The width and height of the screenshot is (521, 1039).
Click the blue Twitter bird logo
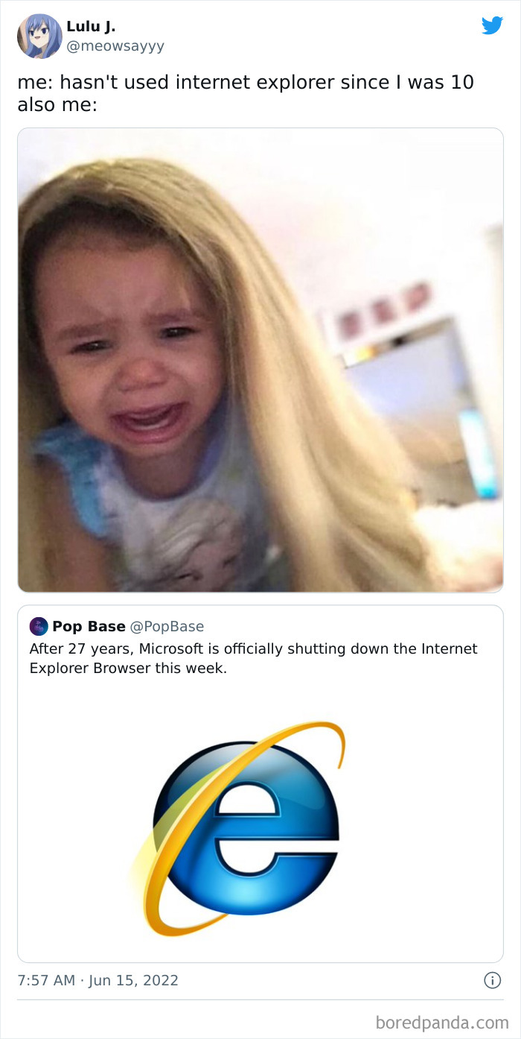coord(492,25)
